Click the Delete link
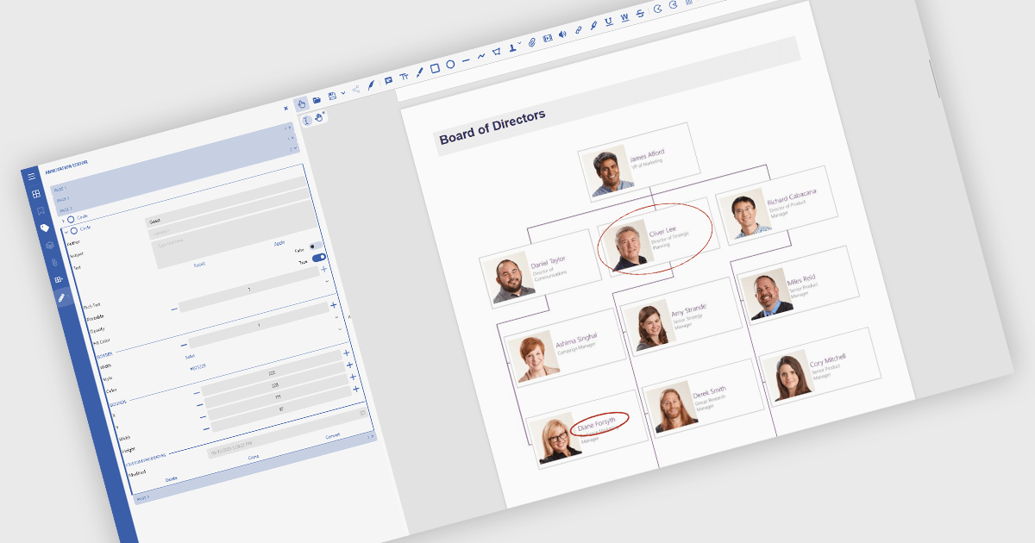Screen dimensions: 1035x543 coord(172,478)
